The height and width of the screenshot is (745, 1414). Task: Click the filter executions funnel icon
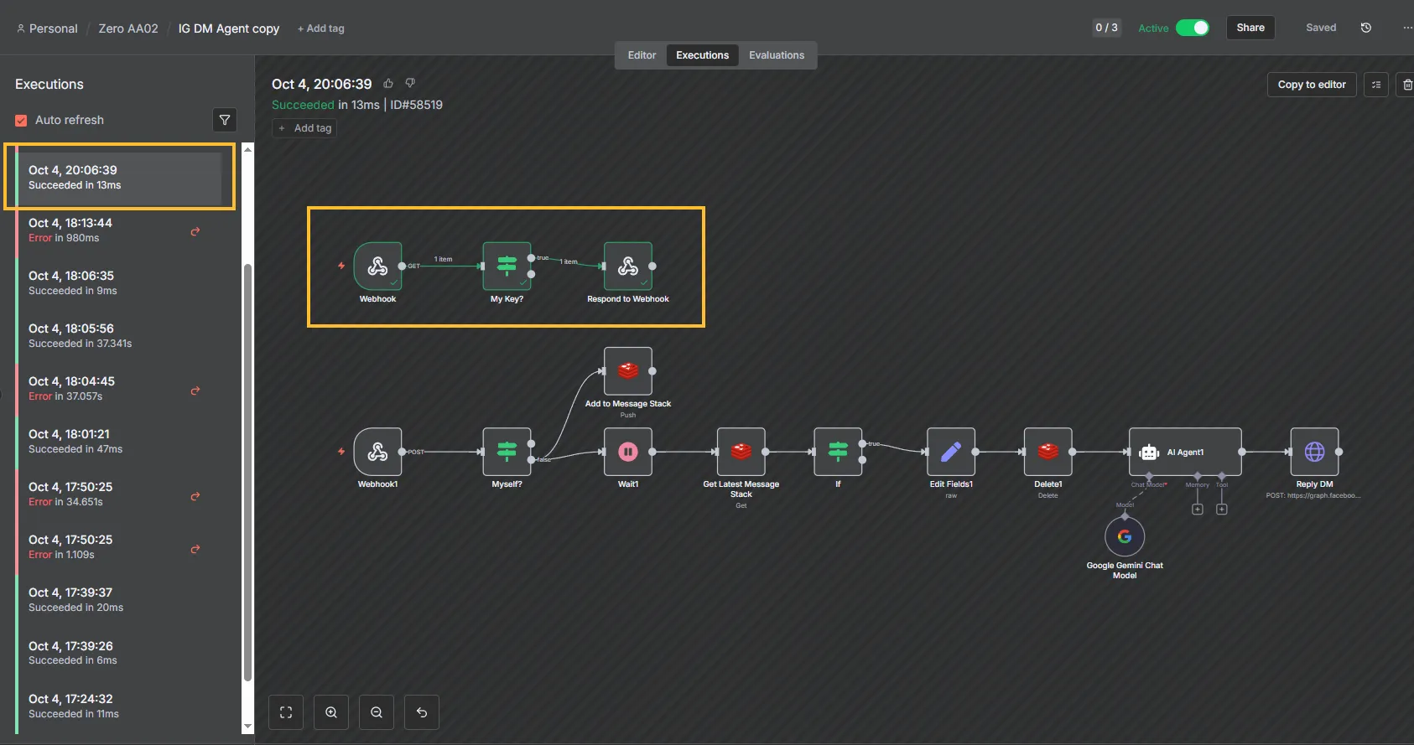(224, 121)
